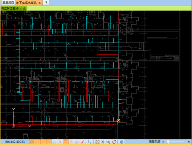The width and height of the screenshot is (192, 145).
Task: Select the ruler measure icon
Action: 82,142
